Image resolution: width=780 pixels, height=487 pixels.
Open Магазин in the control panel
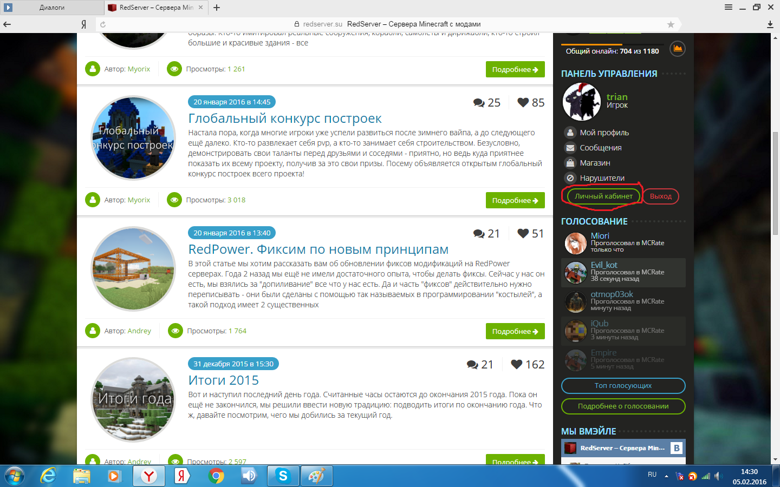pos(595,163)
